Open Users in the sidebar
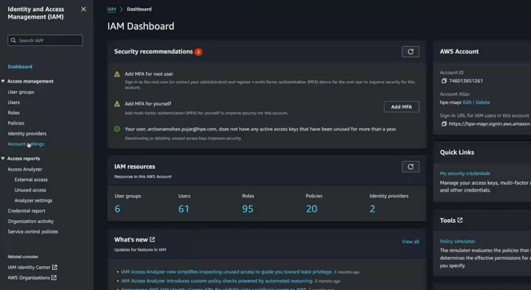531x290 pixels. click(14, 102)
